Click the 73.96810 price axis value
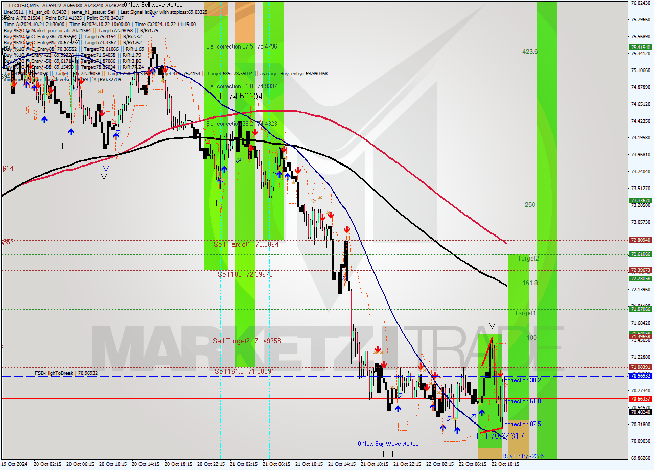The image size is (654, 470). [x=641, y=154]
